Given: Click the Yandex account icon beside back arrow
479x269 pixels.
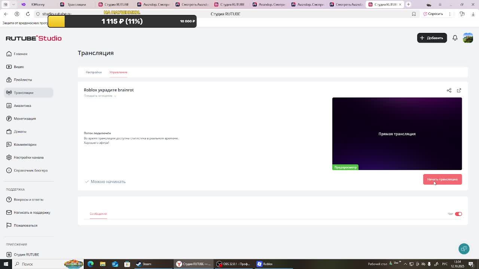Looking at the screenshot, I should 17,14.
